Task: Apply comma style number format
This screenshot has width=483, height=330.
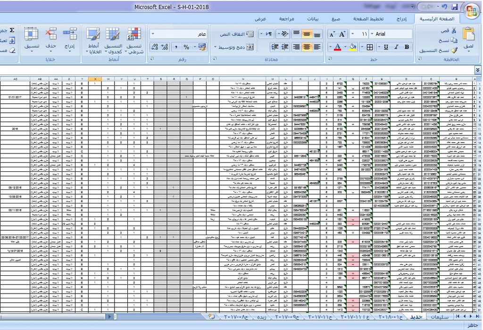Action: 176,47
